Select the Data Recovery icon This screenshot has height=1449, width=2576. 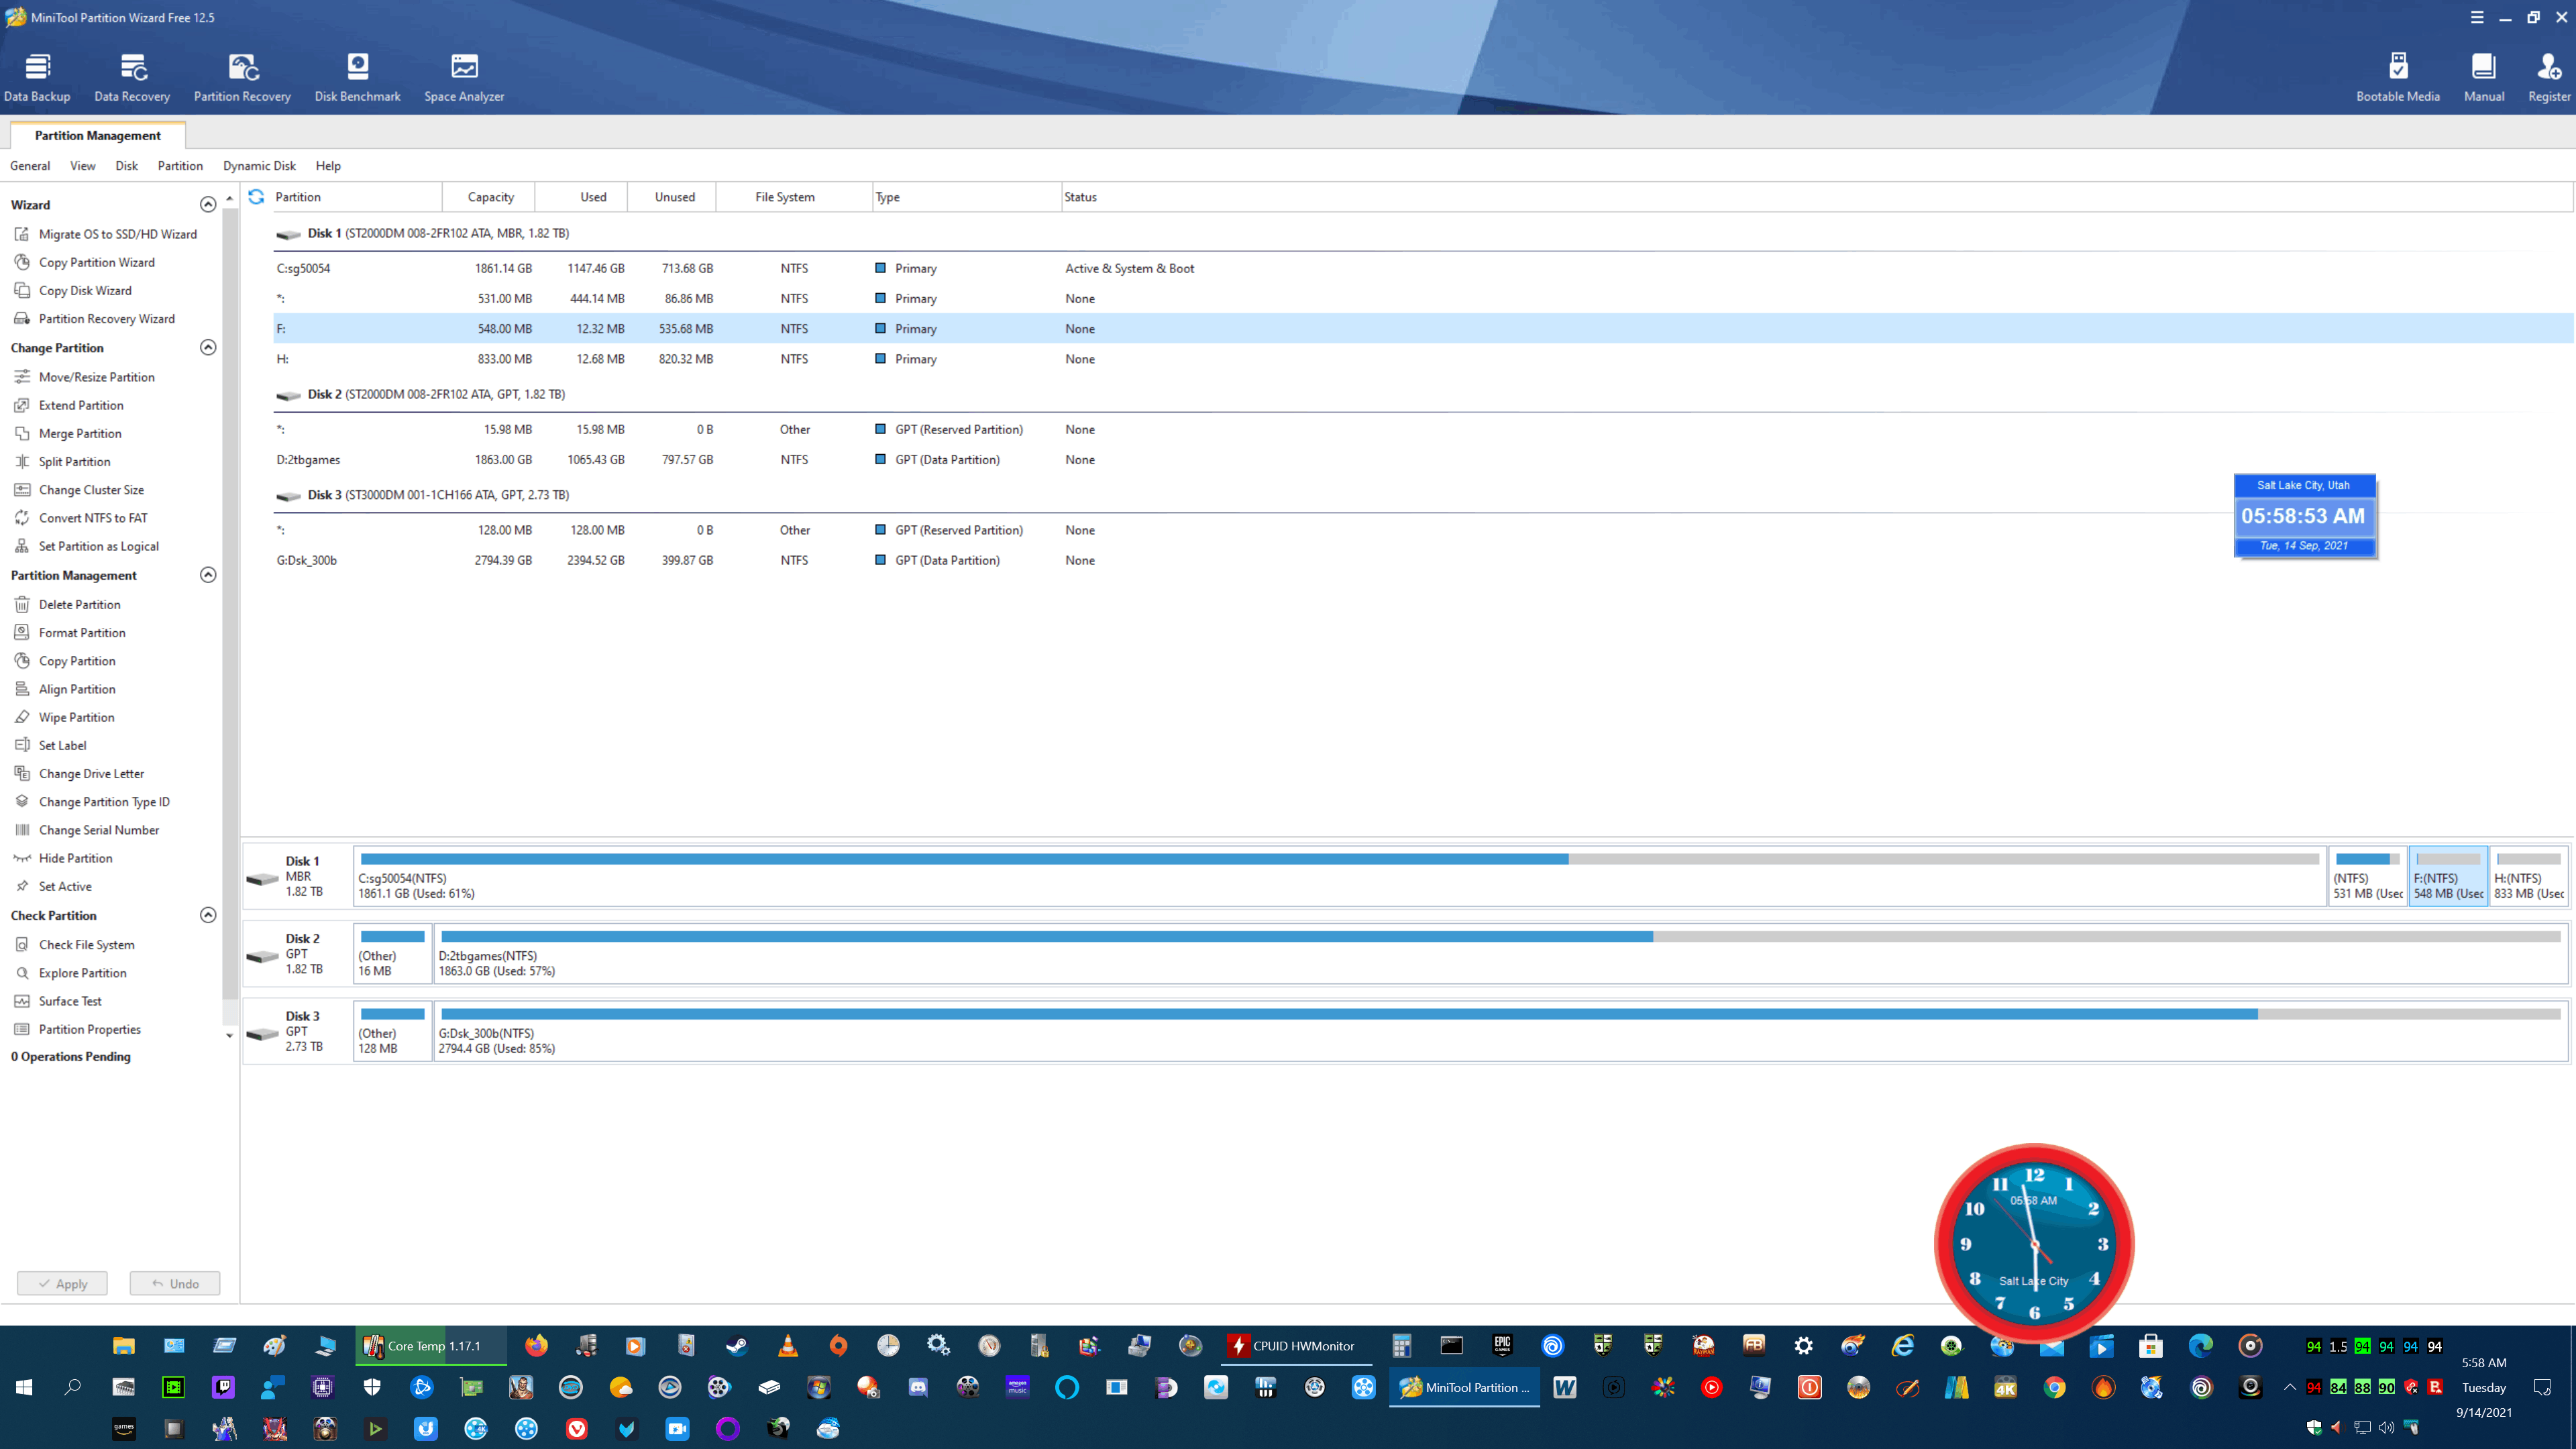pos(133,74)
